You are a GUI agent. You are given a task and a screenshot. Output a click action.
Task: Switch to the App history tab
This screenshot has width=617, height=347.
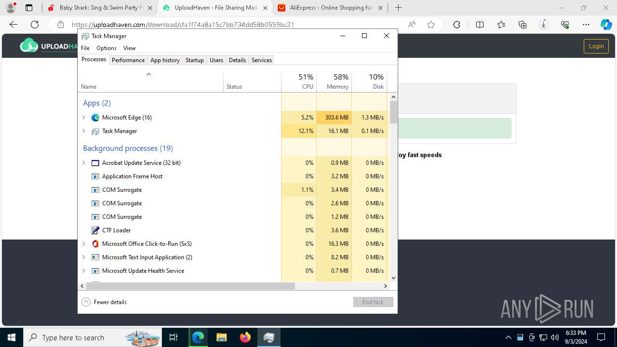pyautogui.click(x=165, y=60)
